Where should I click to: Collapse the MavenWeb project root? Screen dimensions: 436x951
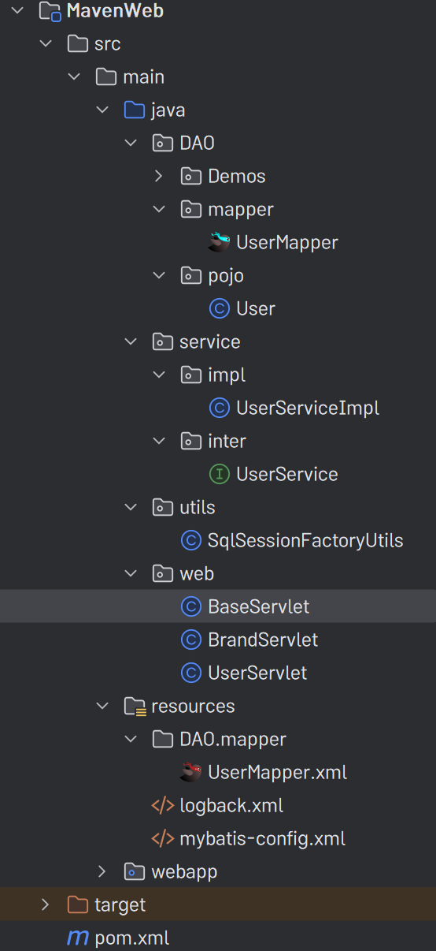point(17,11)
